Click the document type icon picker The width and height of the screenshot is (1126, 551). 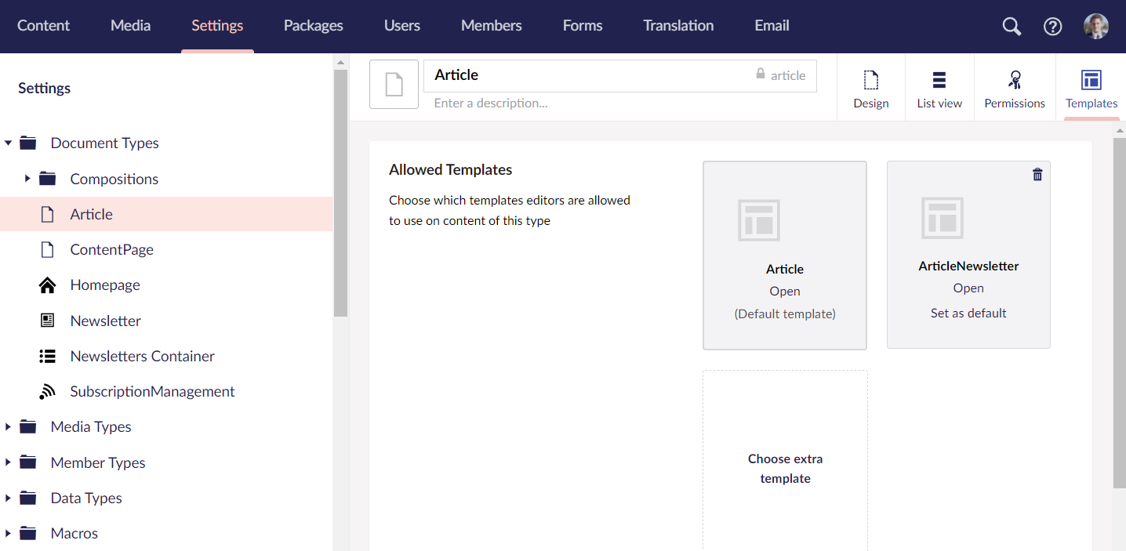pos(394,84)
